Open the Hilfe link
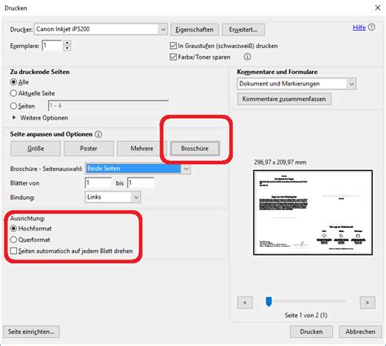This screenshot has height=346, width=386. [x=359, y=28]
